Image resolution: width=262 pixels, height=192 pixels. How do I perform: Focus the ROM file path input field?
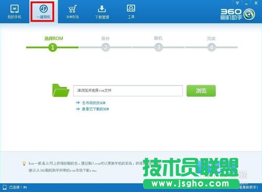pos(128,91)
